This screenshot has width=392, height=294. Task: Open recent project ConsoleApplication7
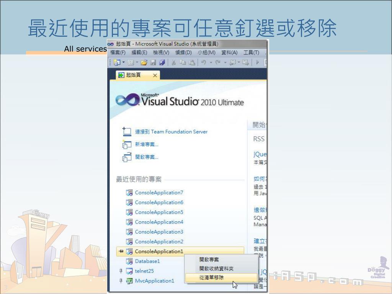(159, 193)
